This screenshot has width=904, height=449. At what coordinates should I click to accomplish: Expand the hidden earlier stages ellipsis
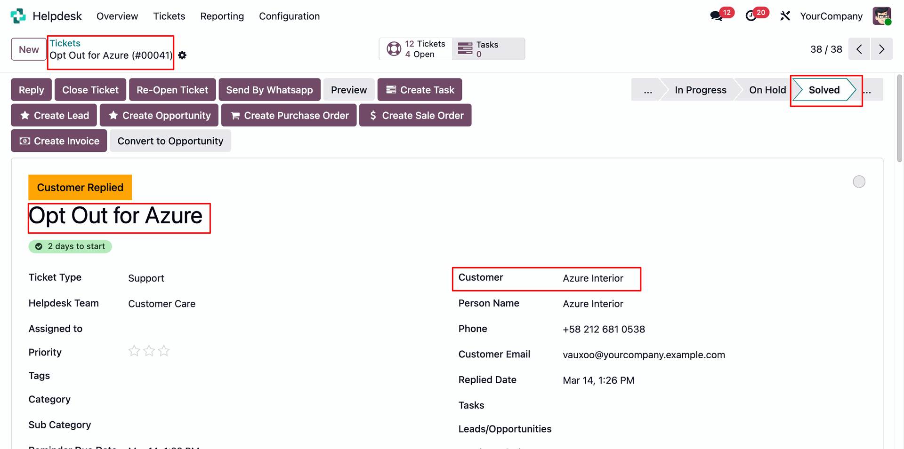pyautogui.click(x=648, y=90)
